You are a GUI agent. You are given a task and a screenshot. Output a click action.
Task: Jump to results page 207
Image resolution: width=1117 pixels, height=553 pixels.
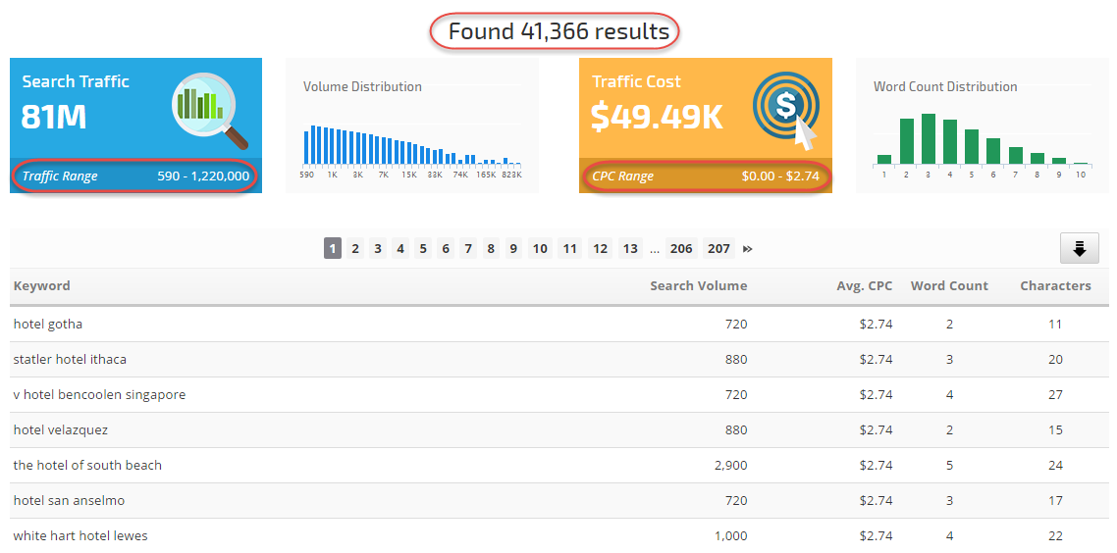[x=719, y=249]
